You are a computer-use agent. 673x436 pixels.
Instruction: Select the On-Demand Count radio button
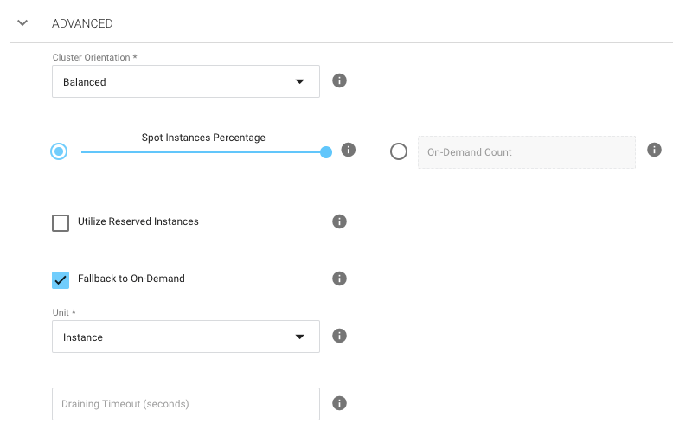[x=399, y=151]
